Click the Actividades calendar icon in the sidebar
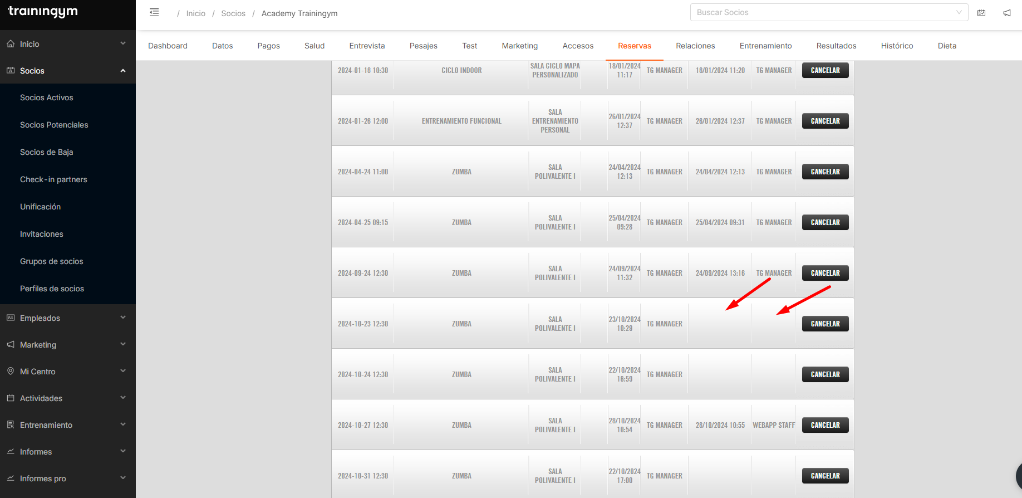This screenshot has width=1022, height=498. pos(11,398)
